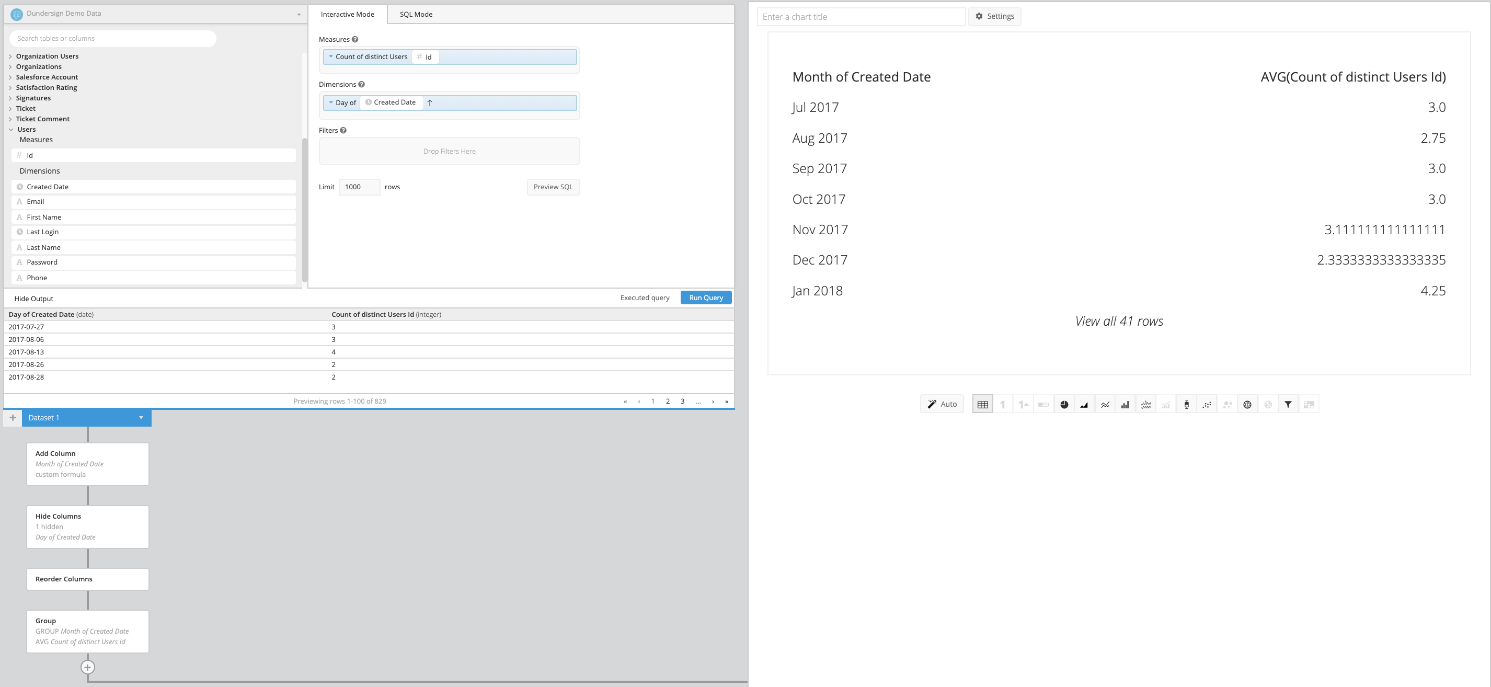Screen dimensions: 1491x687
Task: Click the filter icon in chart toolbar
Action: (1288, 404)
